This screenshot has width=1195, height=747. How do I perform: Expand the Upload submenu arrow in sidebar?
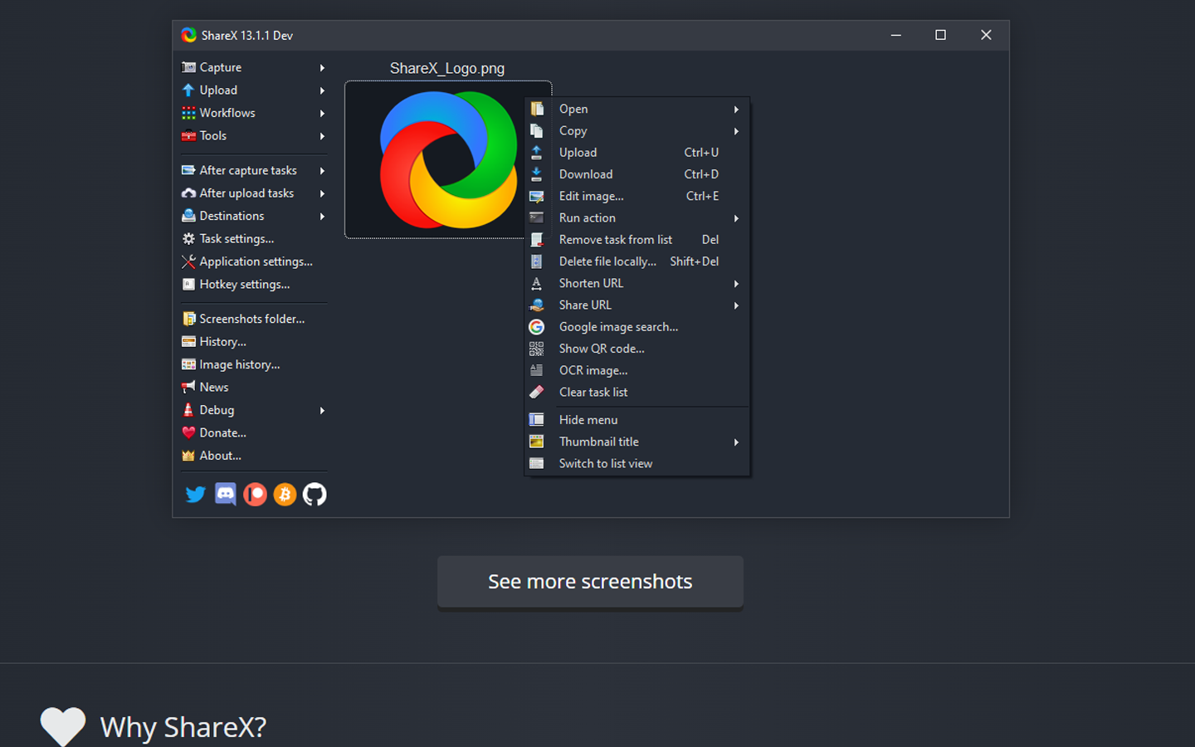pos(322,90)
